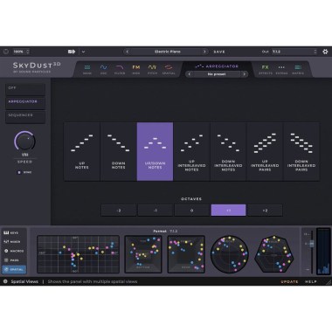Toggle the Sync option under Speed
Viewport: 332px width, 332px height.
click(19, 172)
